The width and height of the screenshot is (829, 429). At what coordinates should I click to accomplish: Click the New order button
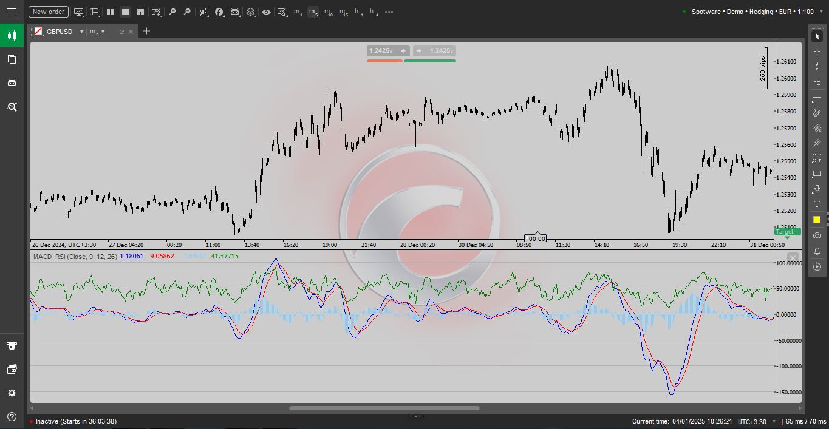[x=48, y=12]
